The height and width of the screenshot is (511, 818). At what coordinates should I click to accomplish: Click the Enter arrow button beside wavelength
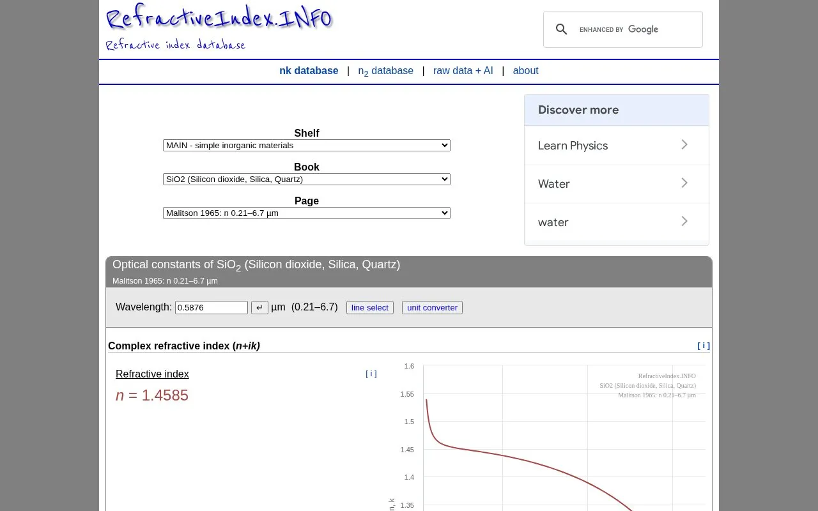(259, 308)
